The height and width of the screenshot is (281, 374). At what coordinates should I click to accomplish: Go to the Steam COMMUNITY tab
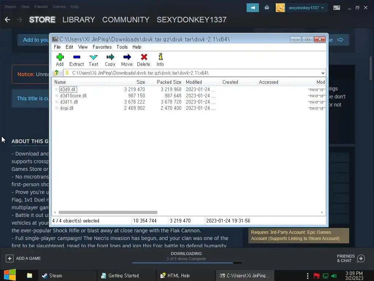(126, 20)
